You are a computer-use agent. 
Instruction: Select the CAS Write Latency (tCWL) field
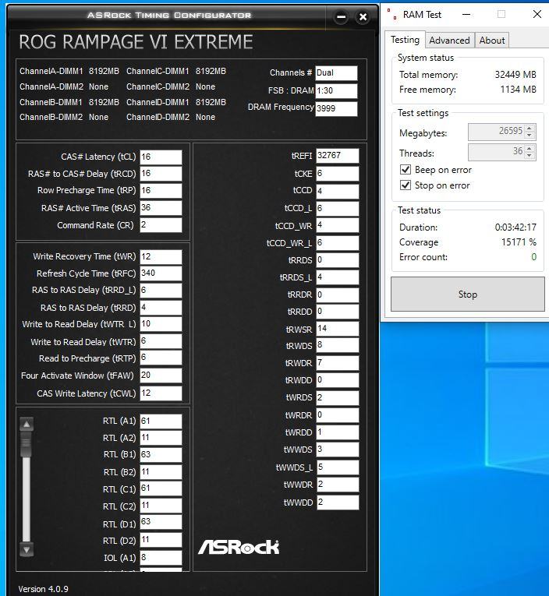[x=161, y=393]
